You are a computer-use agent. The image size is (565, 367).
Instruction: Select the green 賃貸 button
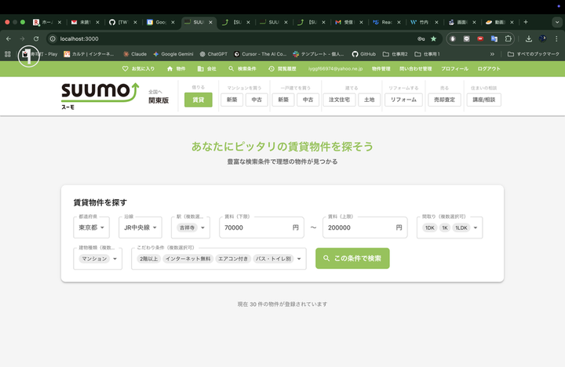click(x=199, y=100)
